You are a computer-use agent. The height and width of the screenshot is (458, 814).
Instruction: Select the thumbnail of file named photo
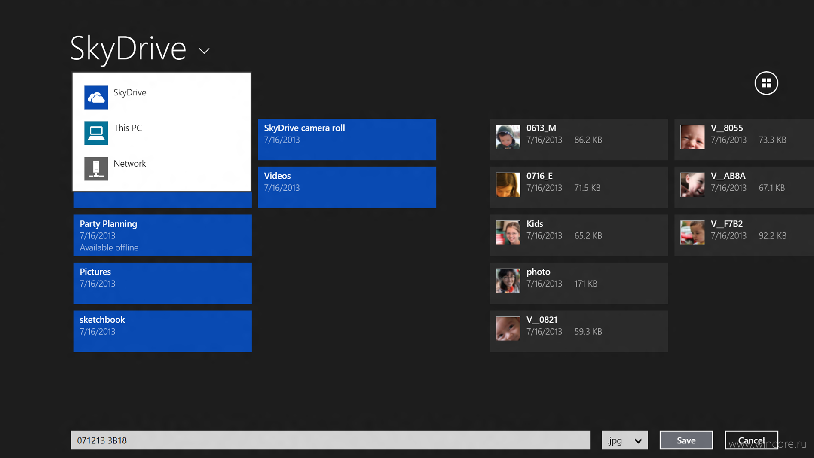tap(508, 281)
